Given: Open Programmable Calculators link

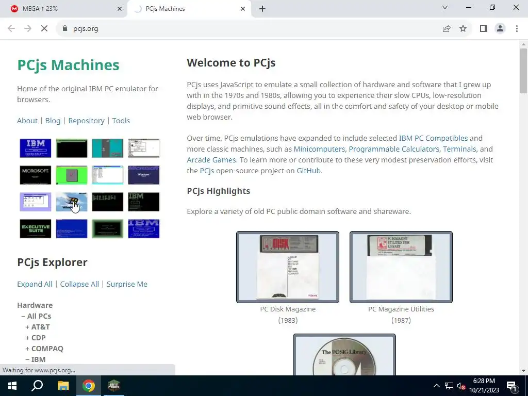Looking at the screenshot, I should (394, 149).
